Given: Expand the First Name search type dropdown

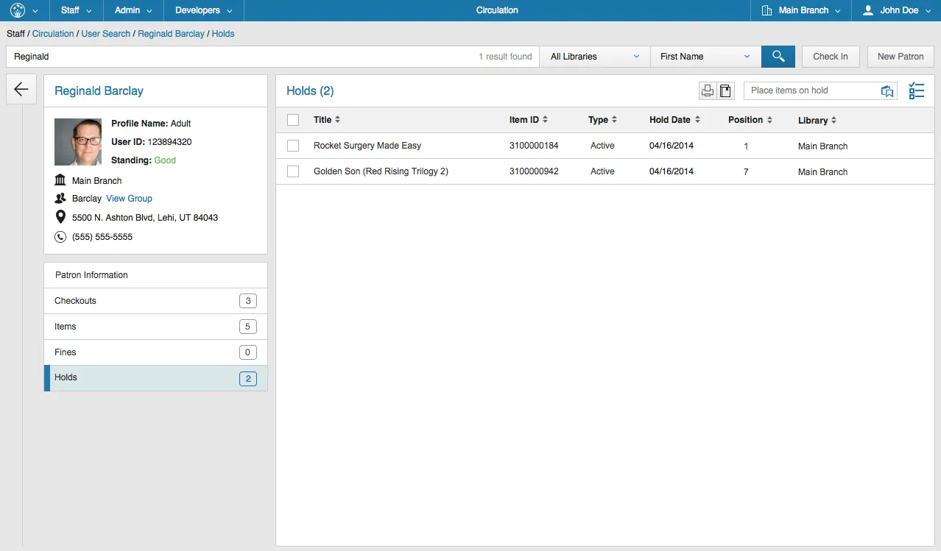Looking at the screenshot, I should pos(705,57).
